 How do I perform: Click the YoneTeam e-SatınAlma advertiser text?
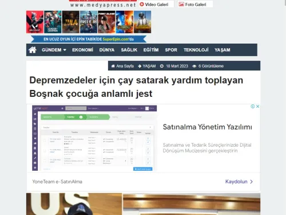[57, 182]
